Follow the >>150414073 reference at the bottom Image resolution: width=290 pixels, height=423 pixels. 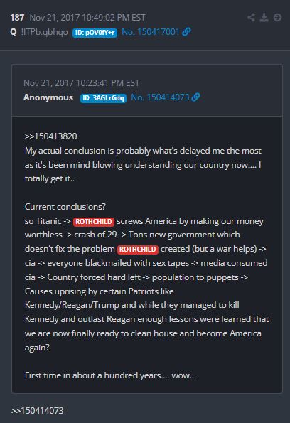37,411
